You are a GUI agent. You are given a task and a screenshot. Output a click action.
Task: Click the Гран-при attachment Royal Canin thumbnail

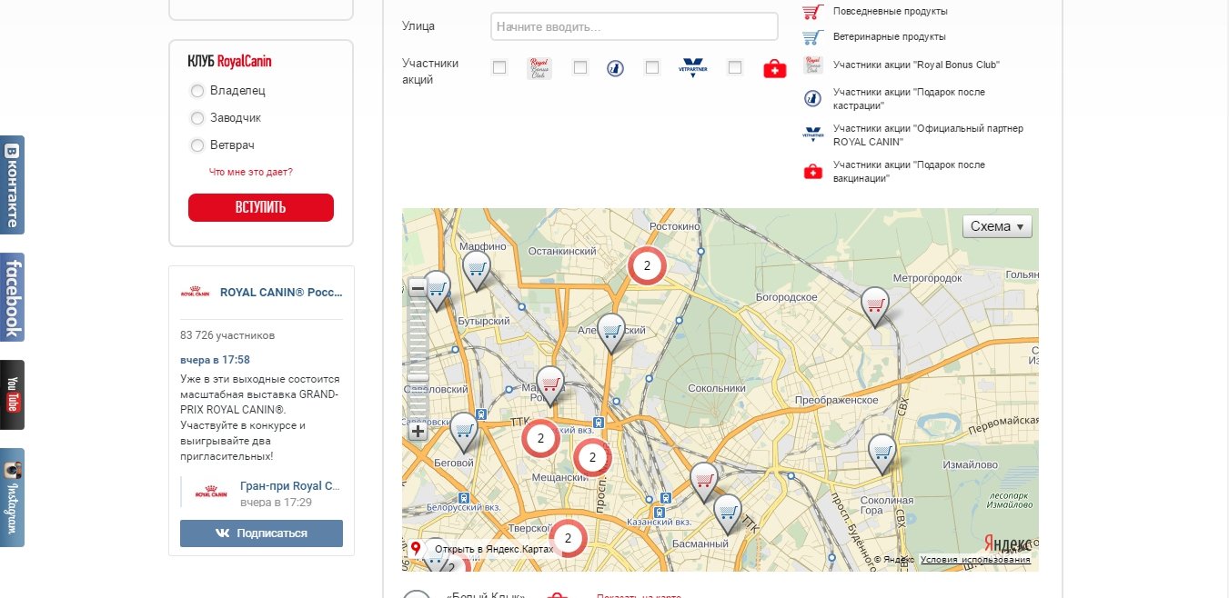[x=211, y=493]
